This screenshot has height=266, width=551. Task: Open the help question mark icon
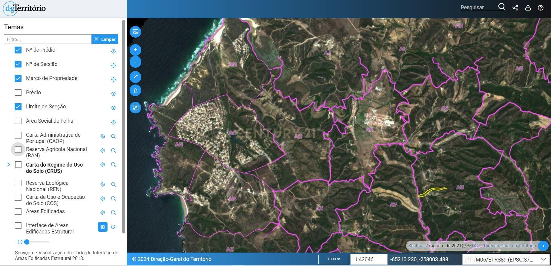(x=541, y=8)
